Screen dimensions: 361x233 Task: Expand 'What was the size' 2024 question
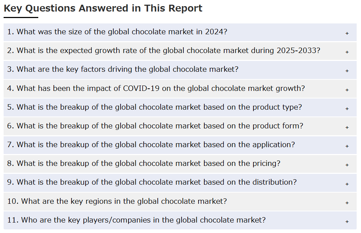[x=180, y=32]
